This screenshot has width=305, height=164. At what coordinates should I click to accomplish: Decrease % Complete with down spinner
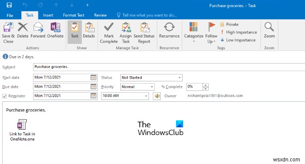pyautogui.click(x=206, y=89)
